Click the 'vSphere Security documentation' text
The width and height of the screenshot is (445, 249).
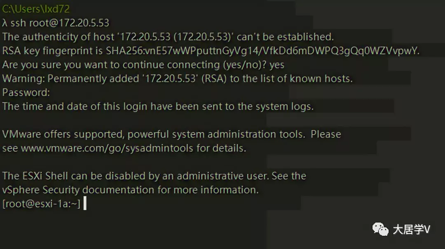130,190
